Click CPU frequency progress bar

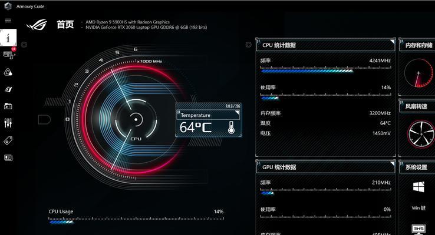click(x=326, y=70)
